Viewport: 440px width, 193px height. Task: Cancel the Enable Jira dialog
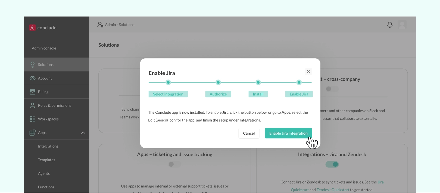point(249,133)
